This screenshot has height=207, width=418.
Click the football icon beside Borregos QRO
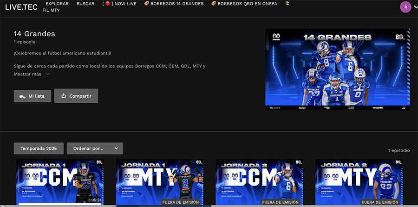point(214,4)
